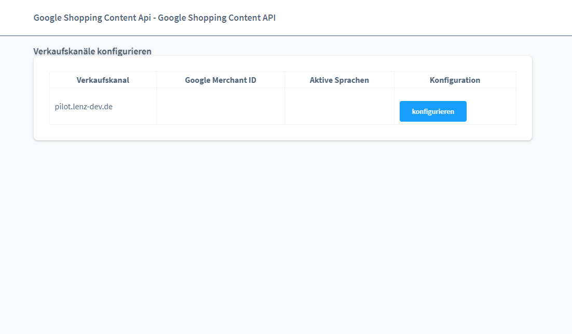This screenshot has height=334, width=572.
Task: Click empty space right of konfigurieren button in cell
Action: coord(491,111)
